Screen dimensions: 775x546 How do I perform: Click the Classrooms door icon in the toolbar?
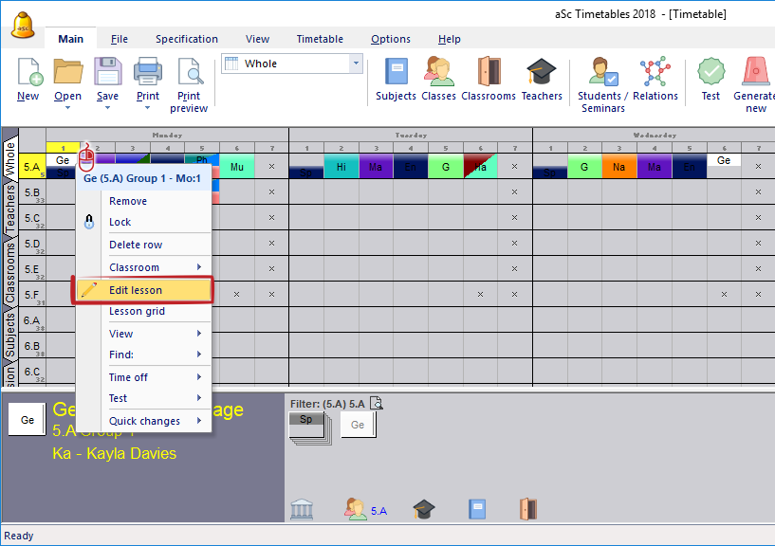pos(489,80)
